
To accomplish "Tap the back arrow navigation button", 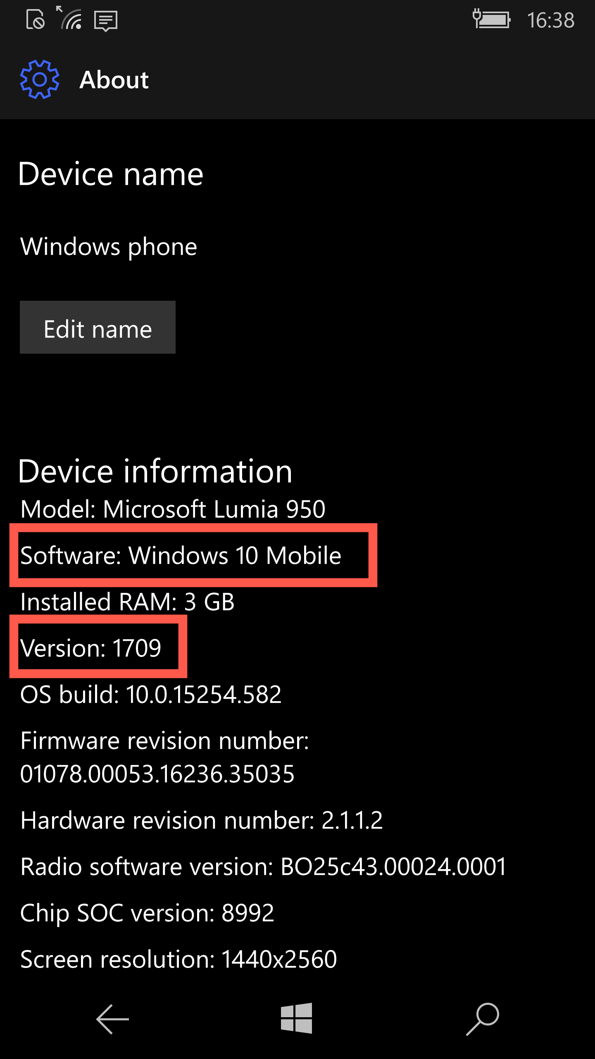I will point(112,1019).
